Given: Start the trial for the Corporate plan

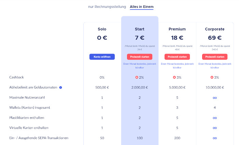Looking at the screenshot, I should coord(215,57).
